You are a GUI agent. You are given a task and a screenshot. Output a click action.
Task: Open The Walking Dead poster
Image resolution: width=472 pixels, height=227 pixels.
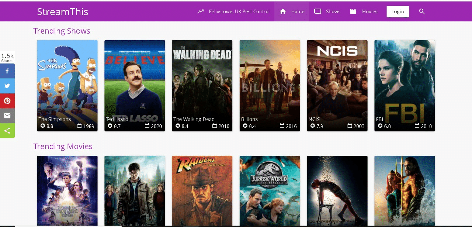coord(202,85)
